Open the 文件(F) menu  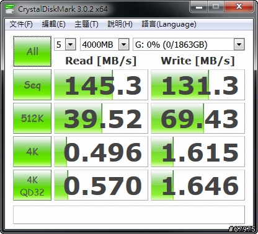[21, 24]
